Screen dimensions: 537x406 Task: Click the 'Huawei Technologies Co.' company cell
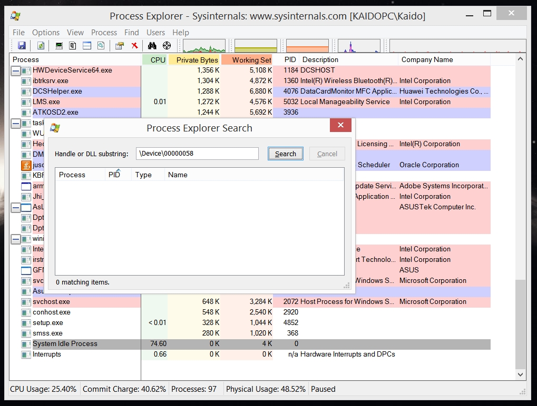pyautogui.click(x=444, y=92)
